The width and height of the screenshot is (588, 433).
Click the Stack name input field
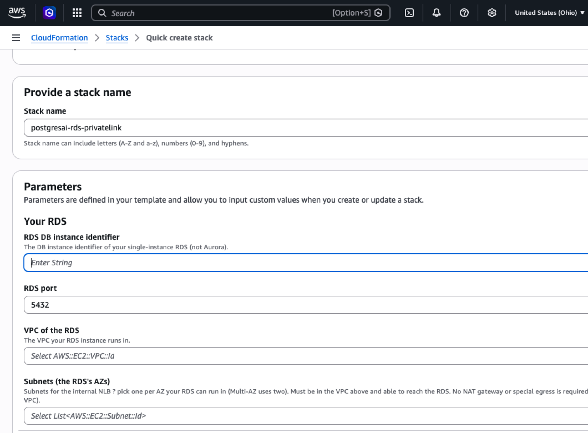pyautogui.click(x=306, y=128)
